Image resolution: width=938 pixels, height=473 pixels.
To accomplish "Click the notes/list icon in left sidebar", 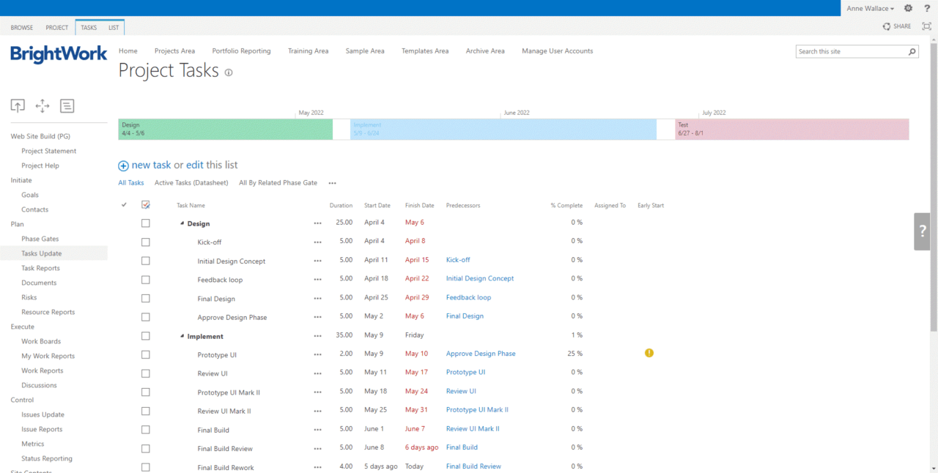I will tap(67, 105).
